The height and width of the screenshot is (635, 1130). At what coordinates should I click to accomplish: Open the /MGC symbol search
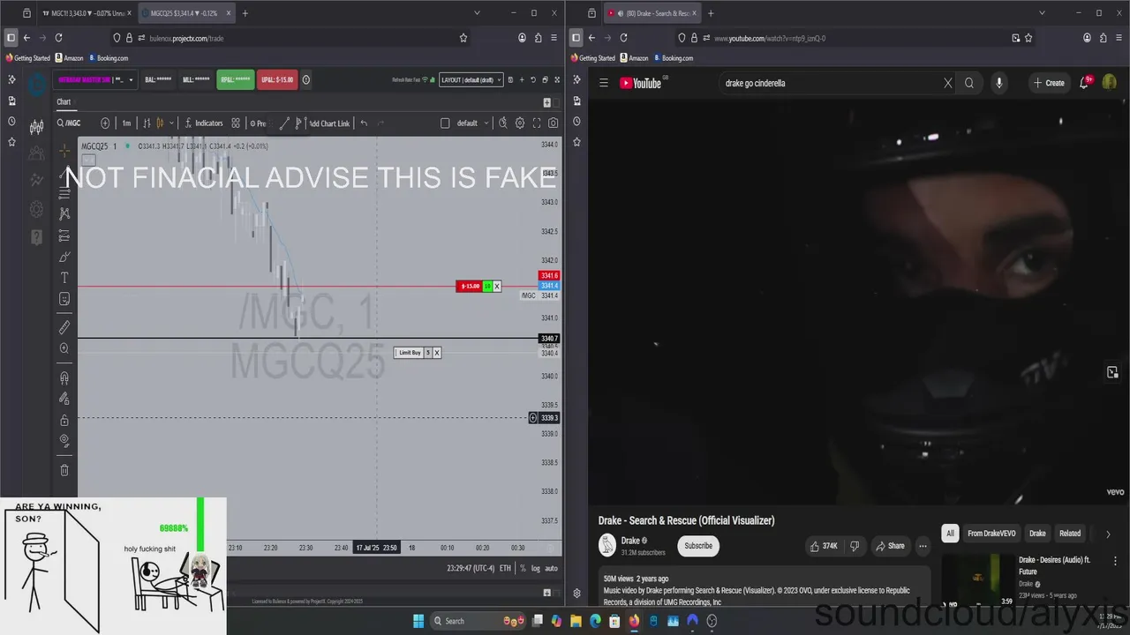tap(69, 123)
